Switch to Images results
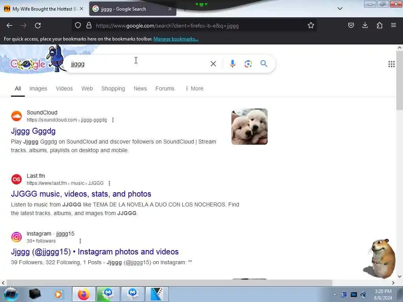 point(38,88)
